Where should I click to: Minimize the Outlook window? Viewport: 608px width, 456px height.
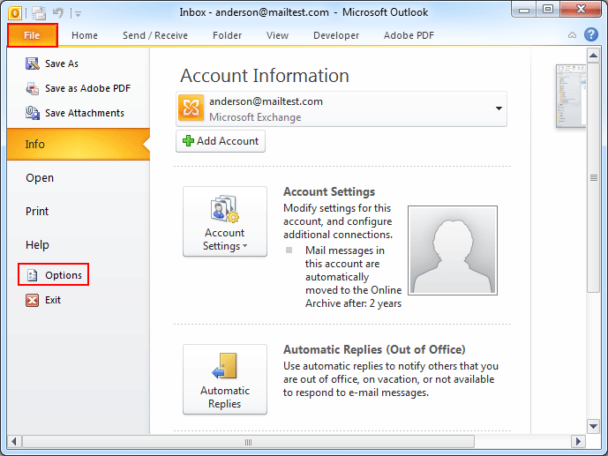tap(524, 10)
